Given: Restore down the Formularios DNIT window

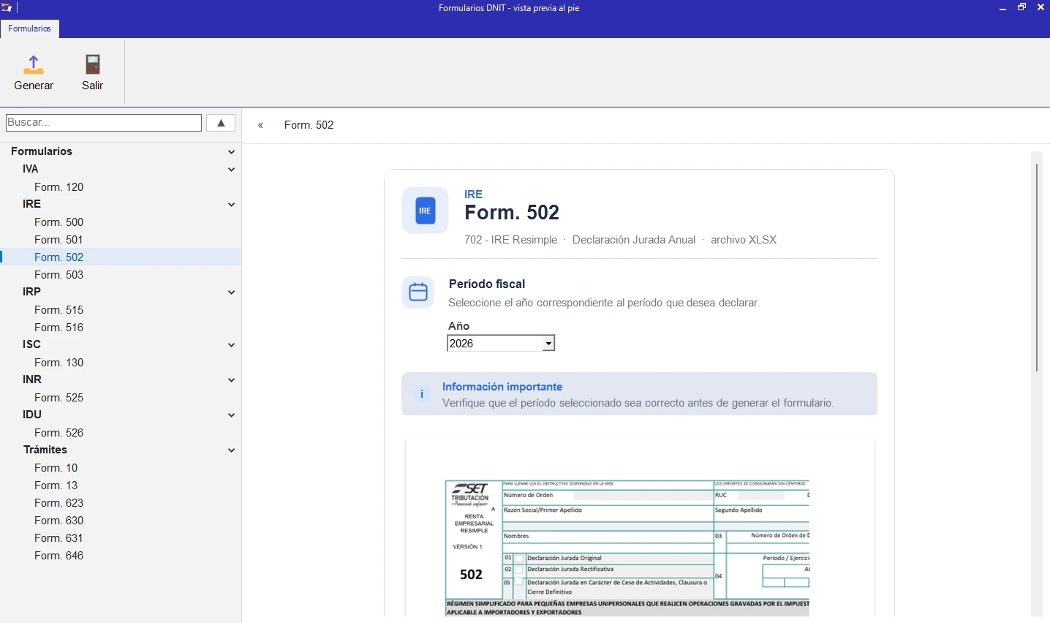Looking at the screenshot, I should (x=1022, y=7).
